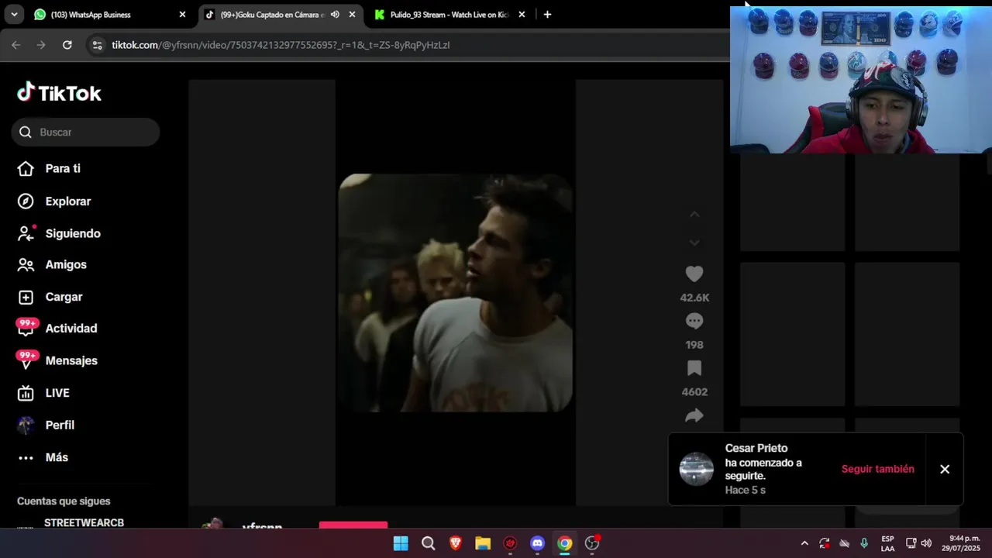Dismiss the Cesar Prieto notification
This screenshot has height=558, width=992.
945,469
